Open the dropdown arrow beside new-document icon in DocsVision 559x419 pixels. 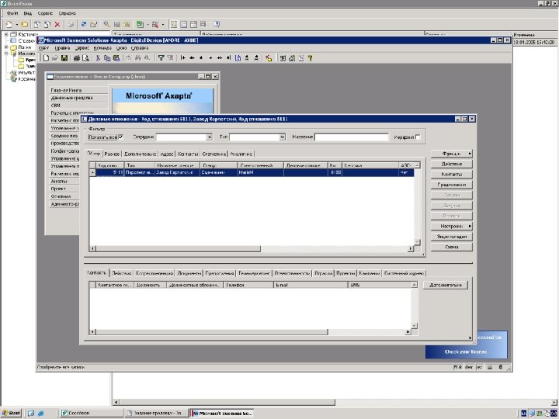(x=17, y=25)
